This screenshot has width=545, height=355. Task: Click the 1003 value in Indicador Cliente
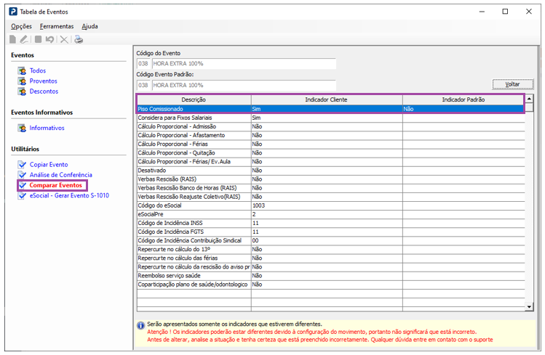(x=258, y=205)
